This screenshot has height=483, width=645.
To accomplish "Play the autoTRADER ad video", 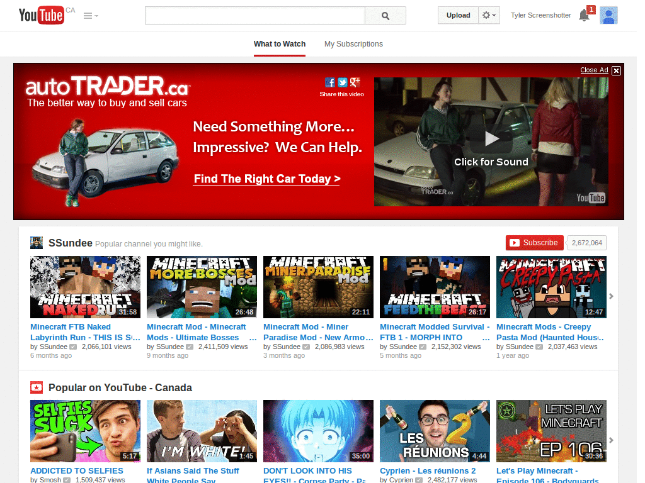I will 491,138.
